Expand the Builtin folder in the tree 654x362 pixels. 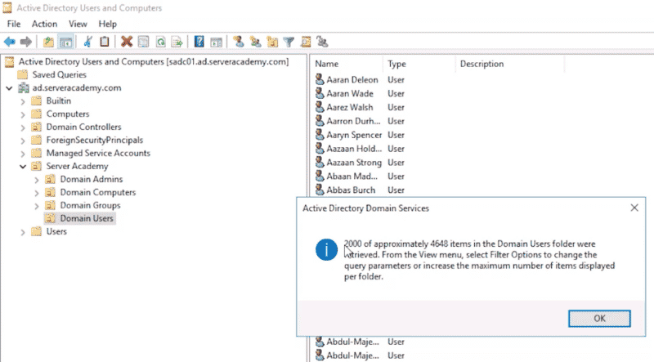pyautogui.click(x=23, y=101)
